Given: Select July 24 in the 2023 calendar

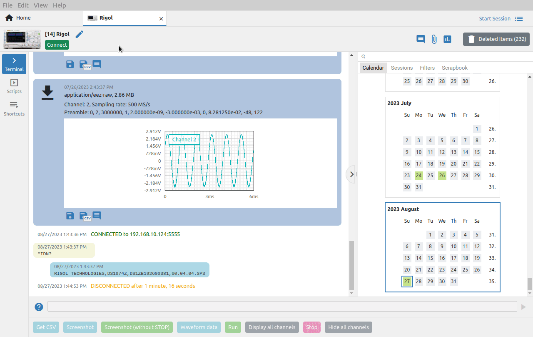Looking at the screenshot, I should [419, 176].
